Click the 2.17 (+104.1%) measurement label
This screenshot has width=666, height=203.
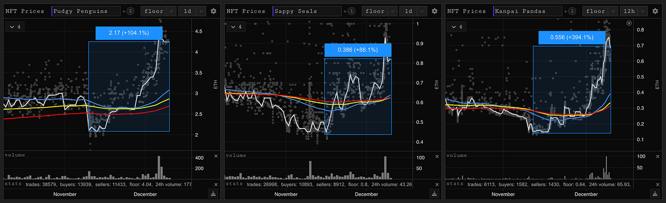(129, 33)
